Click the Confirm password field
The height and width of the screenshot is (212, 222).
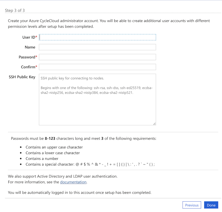[97, 67]
